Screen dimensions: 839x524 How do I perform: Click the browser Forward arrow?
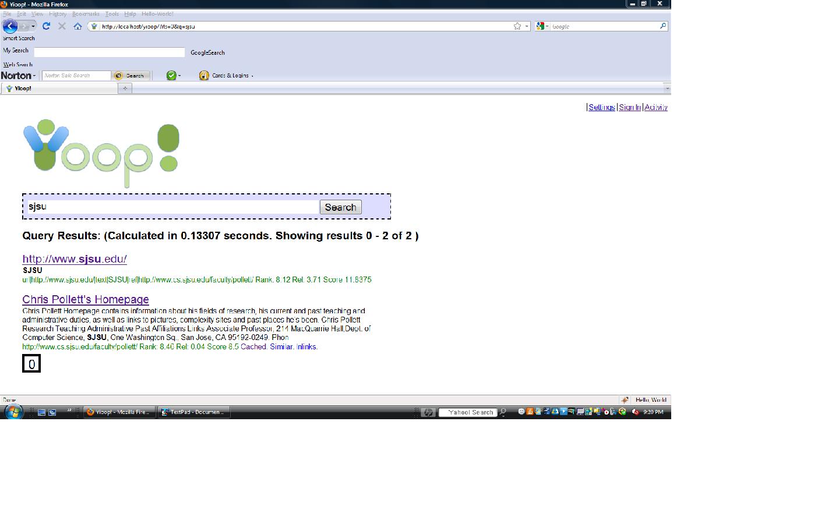(x=23, y=26)
